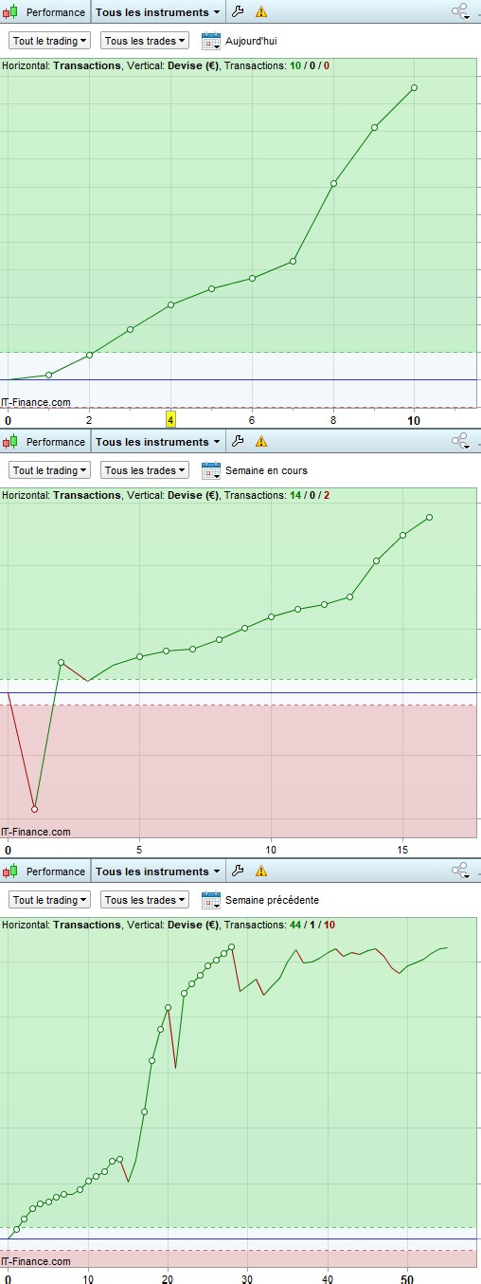Click IT-Finance.com in the Aujourd'hui chart
The height and width of the screenshot is (1284, 481).
36,402
